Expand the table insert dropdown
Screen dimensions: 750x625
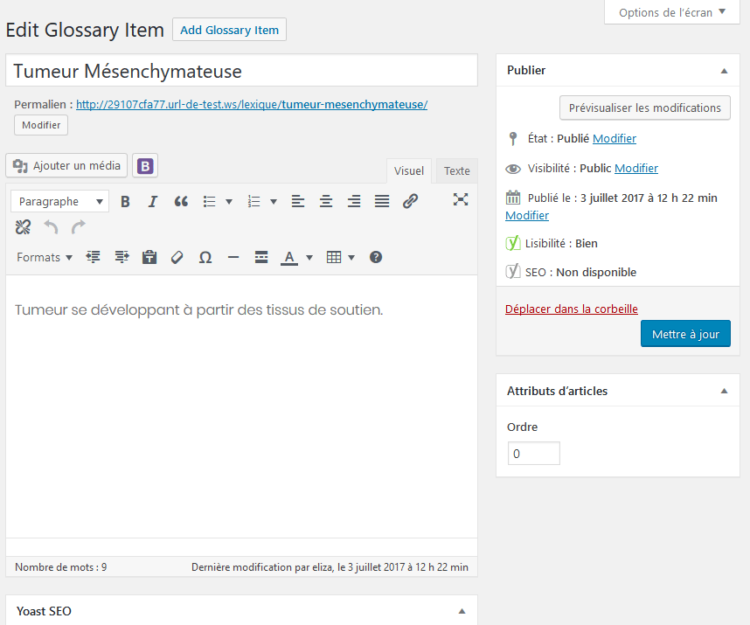[351, 258]
